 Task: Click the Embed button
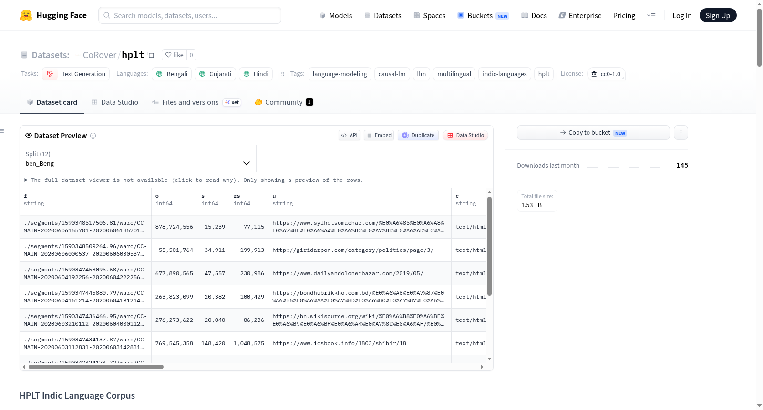click(379, 135)
